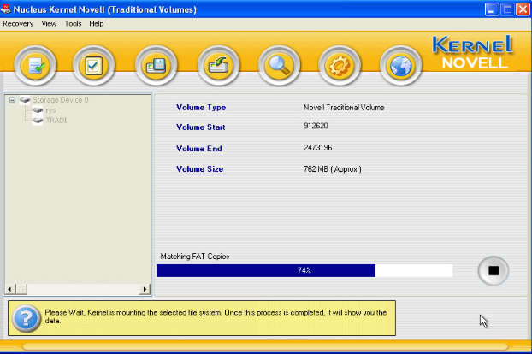Click the tree panel horizontal scrollbar thumb

[x=21, y=289]
